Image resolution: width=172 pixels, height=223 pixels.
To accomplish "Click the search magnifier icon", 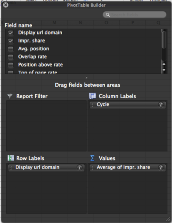I will 108,15.
